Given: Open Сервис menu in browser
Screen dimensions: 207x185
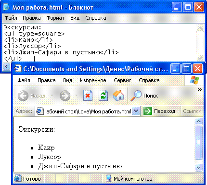Looking at the screenshot, I should click(x=122, y=80).
